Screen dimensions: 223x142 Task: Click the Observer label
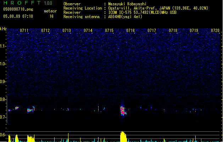tap(72, 4)
